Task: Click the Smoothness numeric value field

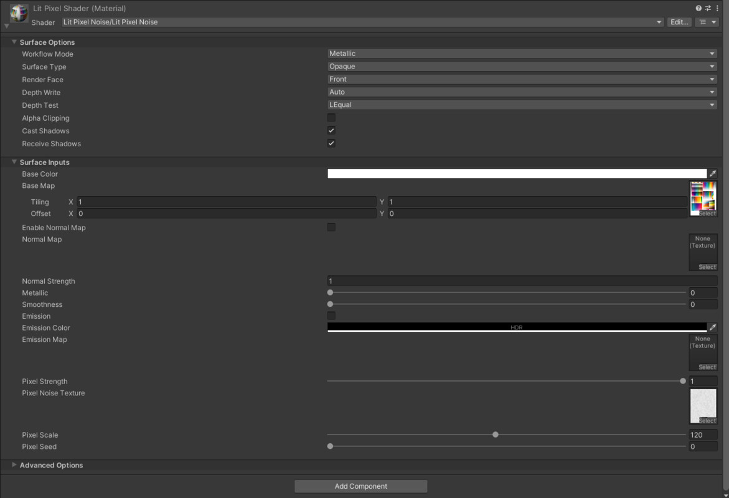Action: click(x=703, y=304)
